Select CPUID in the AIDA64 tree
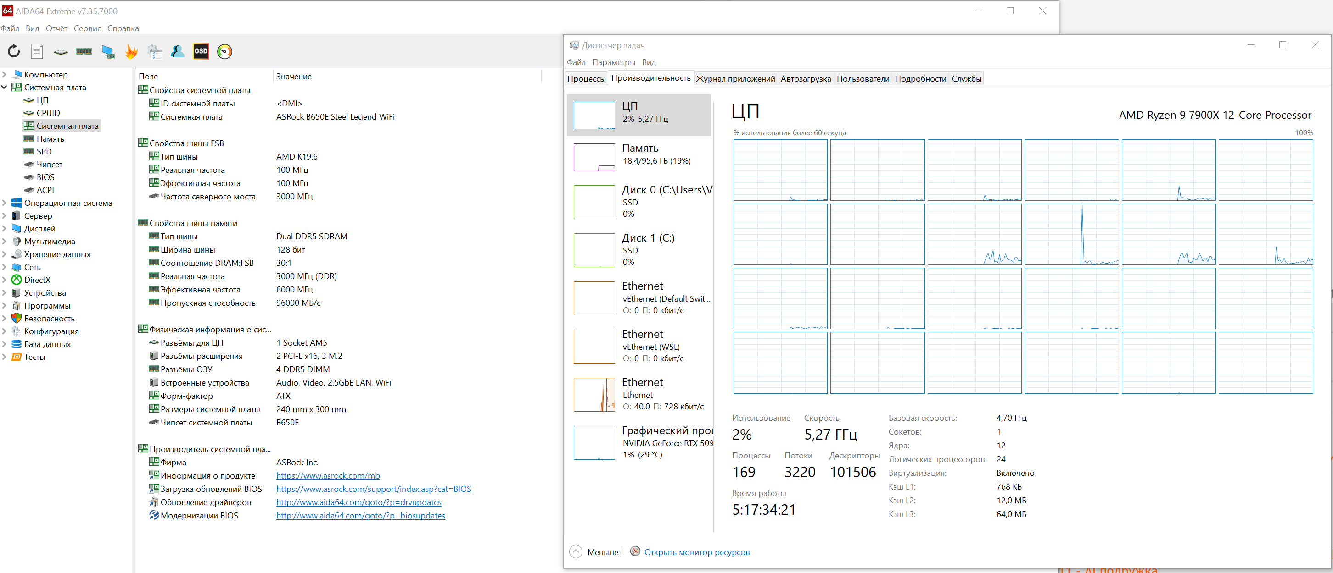Viewport: 1333px width, 573px height. [48, 113]
